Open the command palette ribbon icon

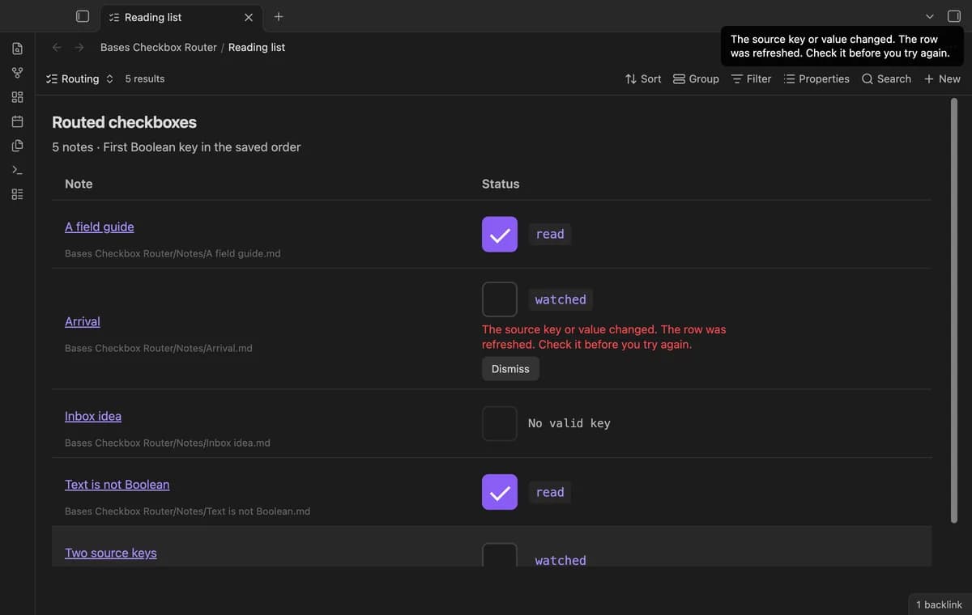click(17, 170)
